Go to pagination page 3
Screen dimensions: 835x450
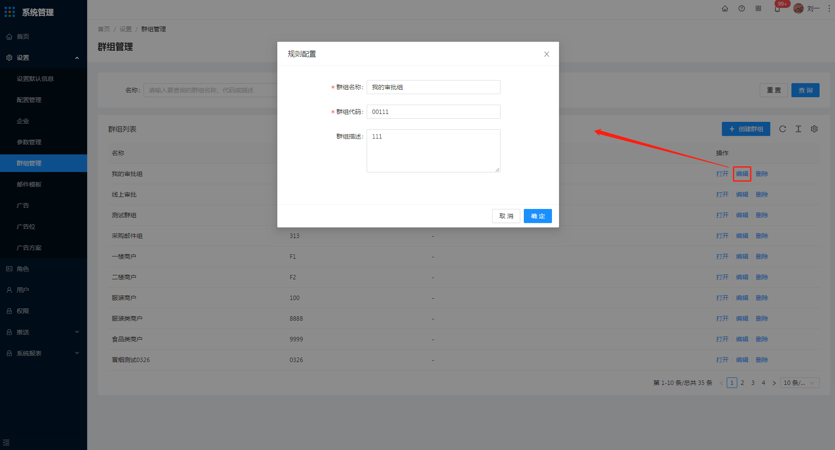tap(753, 383)
